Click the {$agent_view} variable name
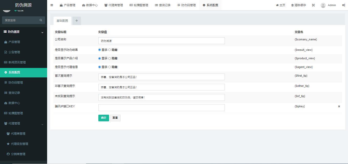Image resolution: width=348 pixels, height=164 pixels. click(303, 67)
